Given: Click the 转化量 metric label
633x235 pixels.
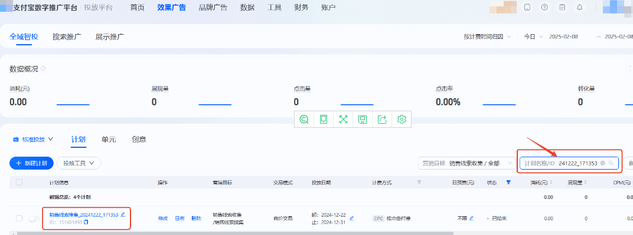Looking at the screenshot, I should pyautogui.click(x=586, y=89).
